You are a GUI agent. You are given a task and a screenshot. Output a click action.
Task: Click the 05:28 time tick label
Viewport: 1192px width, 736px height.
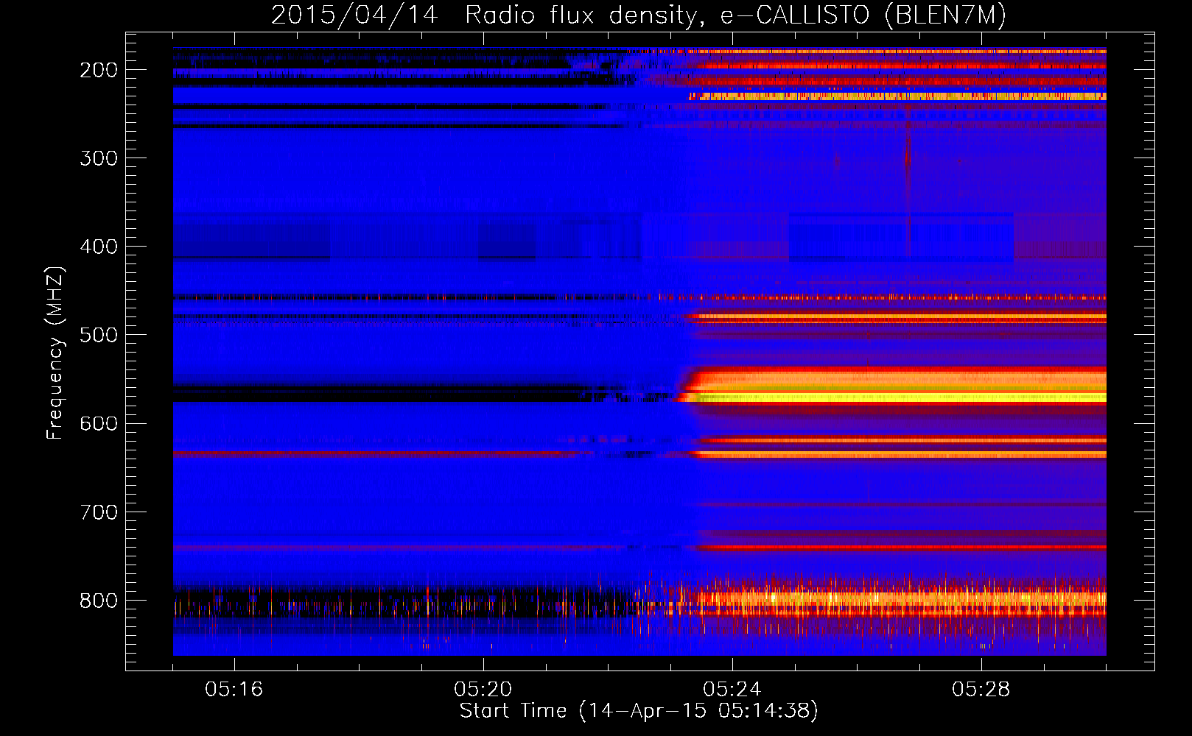coord(981,689)
